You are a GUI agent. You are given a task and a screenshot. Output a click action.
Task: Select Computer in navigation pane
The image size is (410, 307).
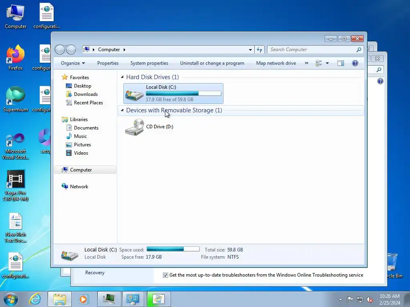pyautogui.click(x=85, y=169)
